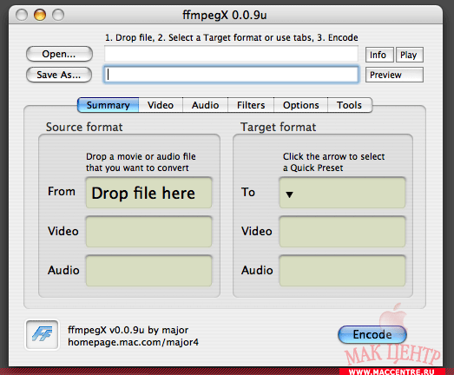Open the Video tab
The height and width of the screenshot is (375, 454).
(x=161, y=105)
